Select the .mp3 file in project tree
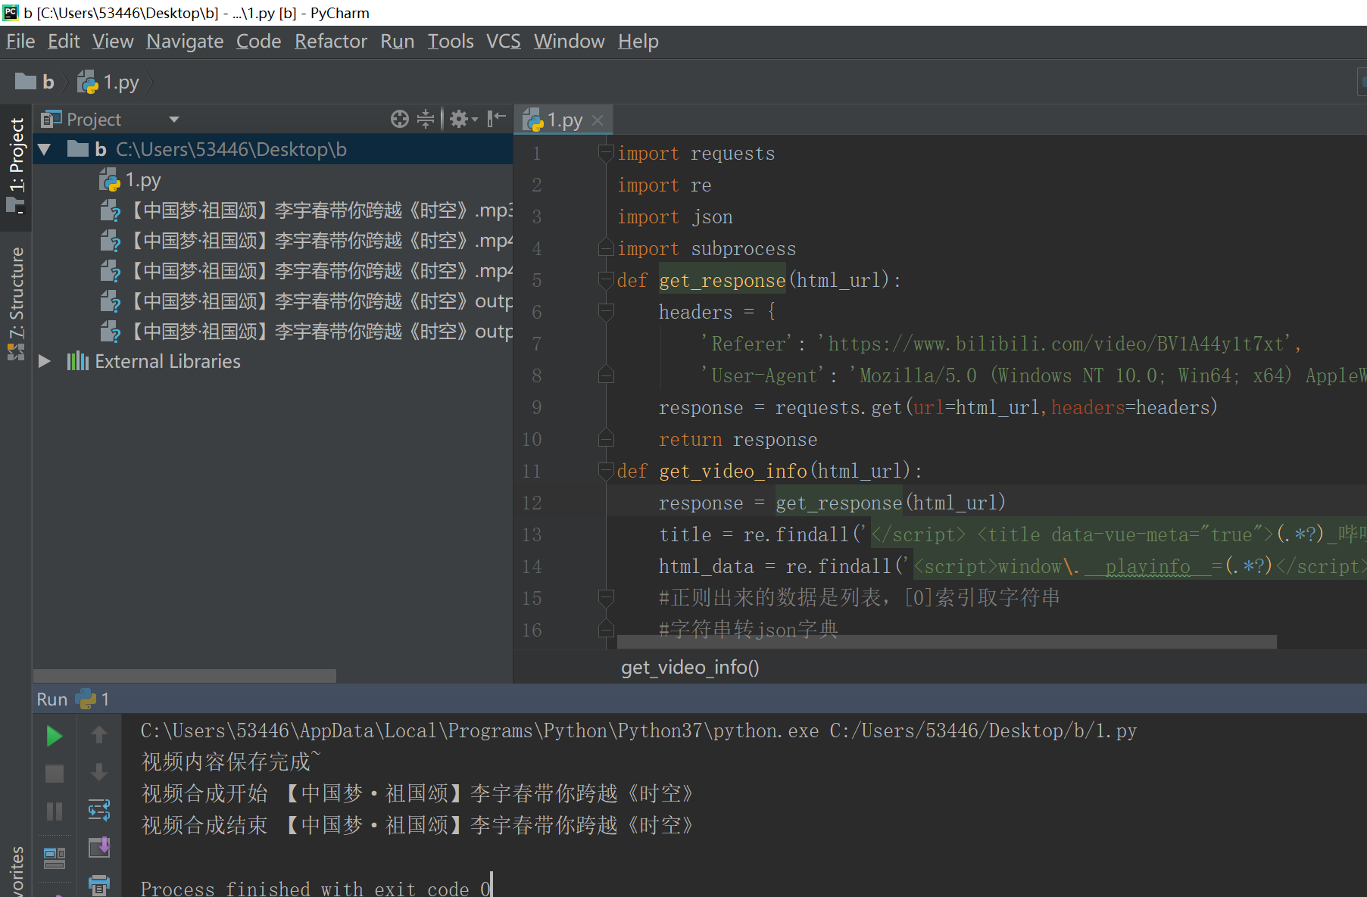The height and width of the screenshot is (897, 1367). 306,210
